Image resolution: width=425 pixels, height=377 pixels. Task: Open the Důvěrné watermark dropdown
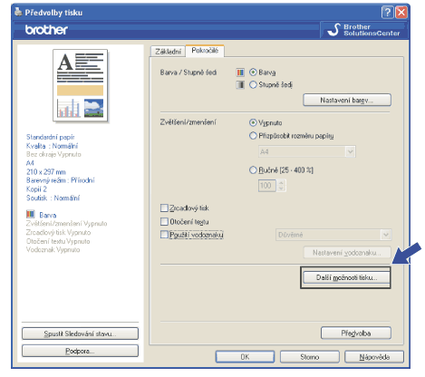[386, 235]
